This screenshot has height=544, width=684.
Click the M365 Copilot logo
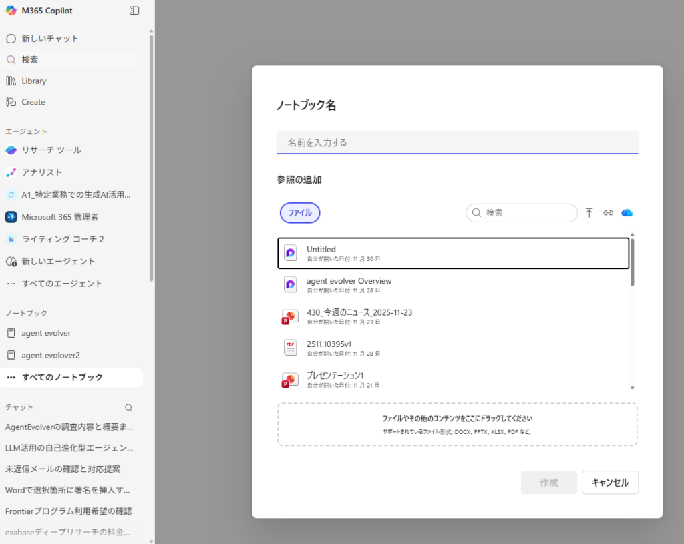click(11, 10)
